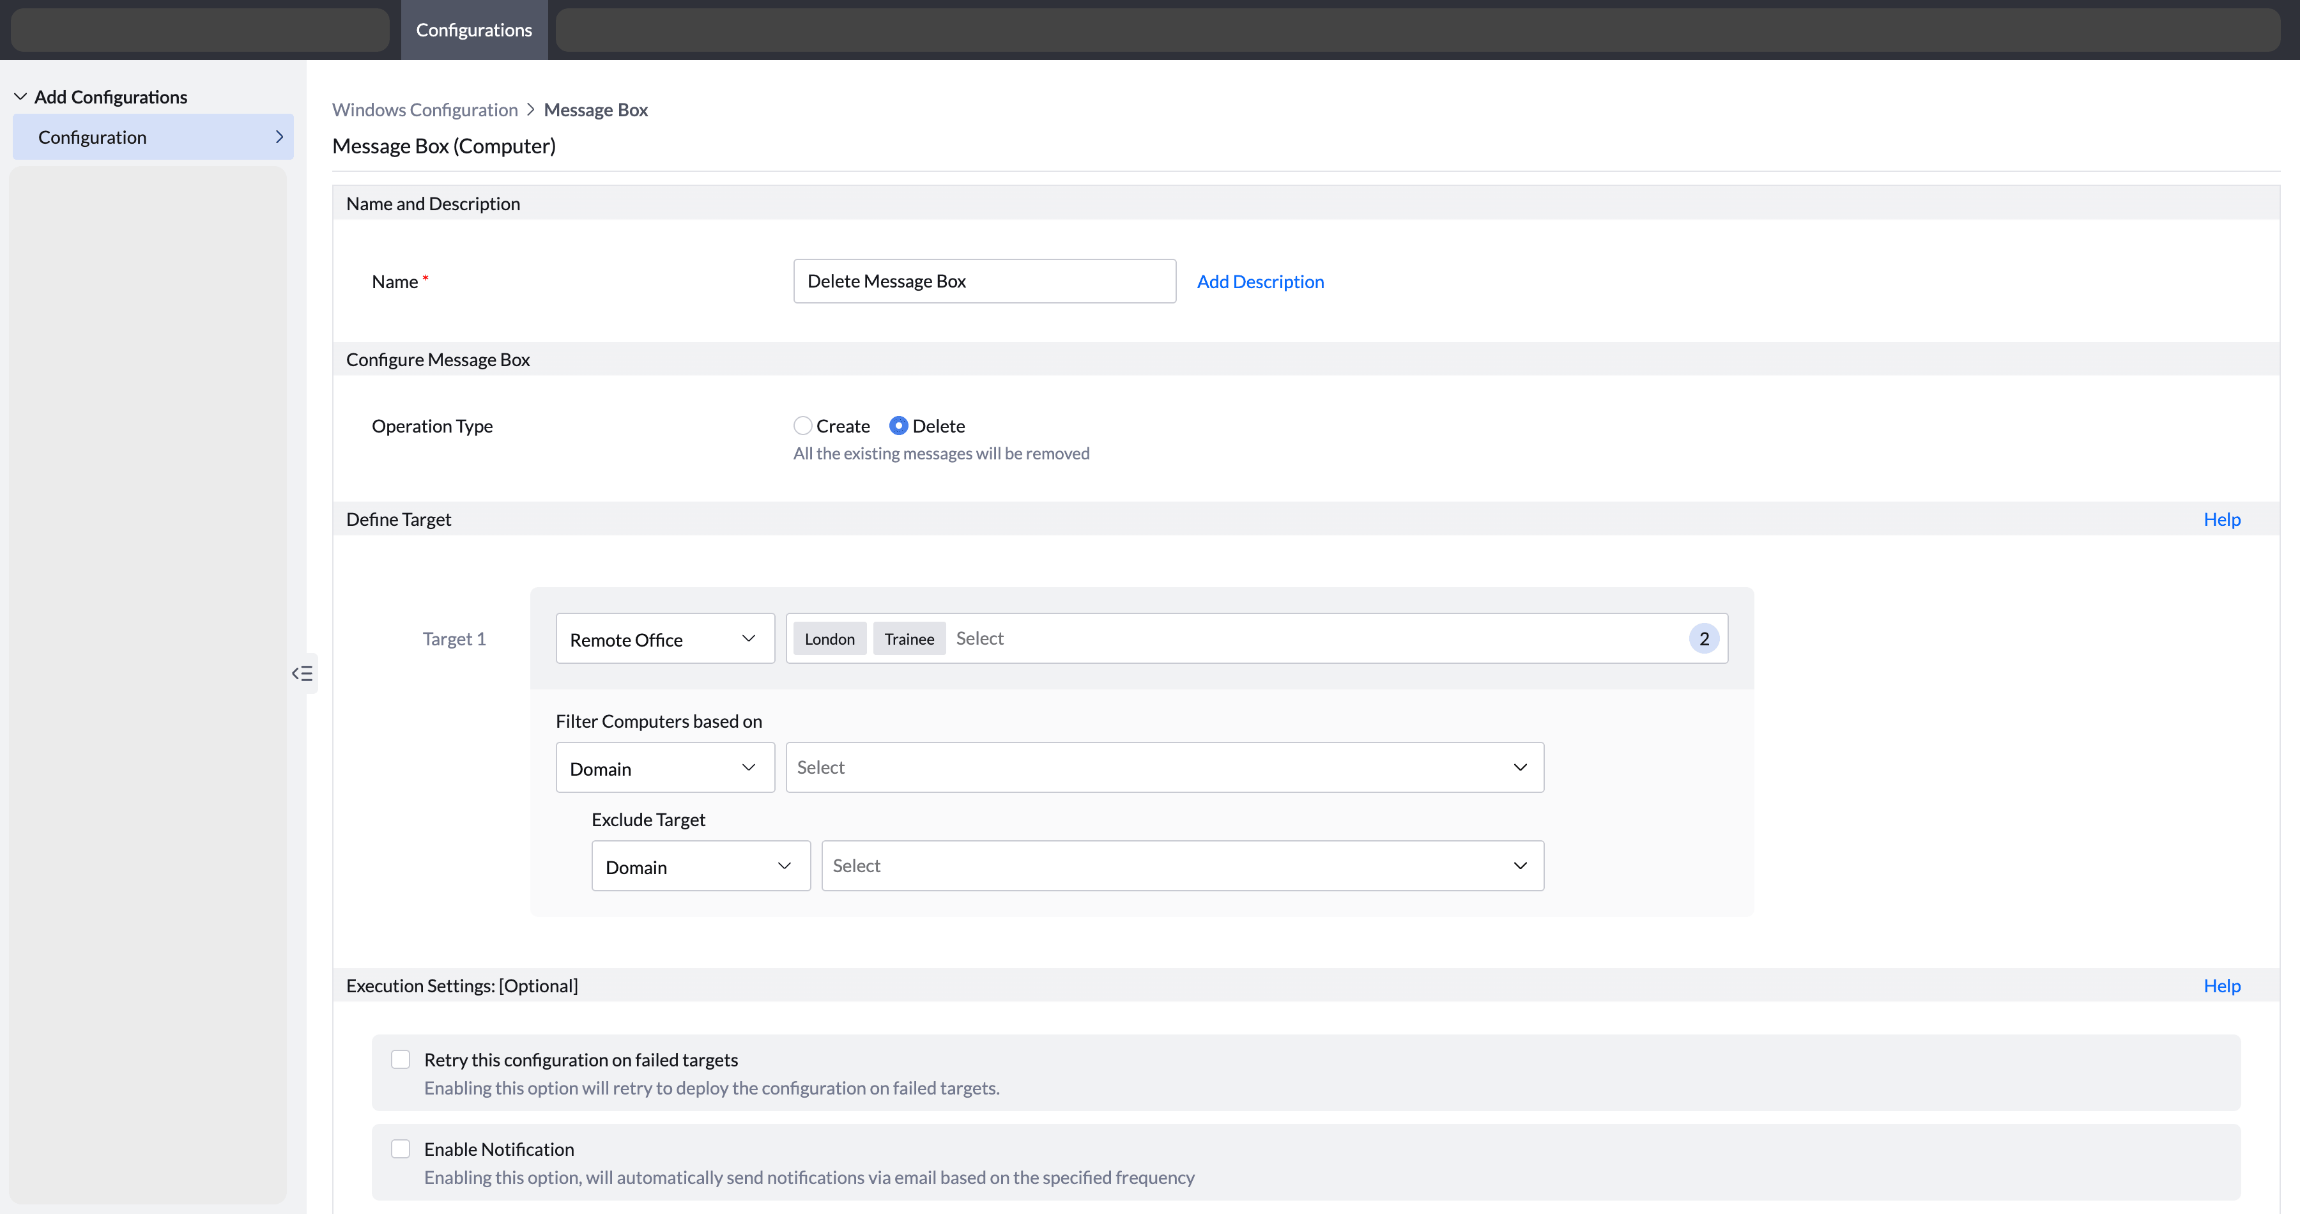2300x1214 pixels.
Task: Click the London target tag
Action: pos(829,638)
